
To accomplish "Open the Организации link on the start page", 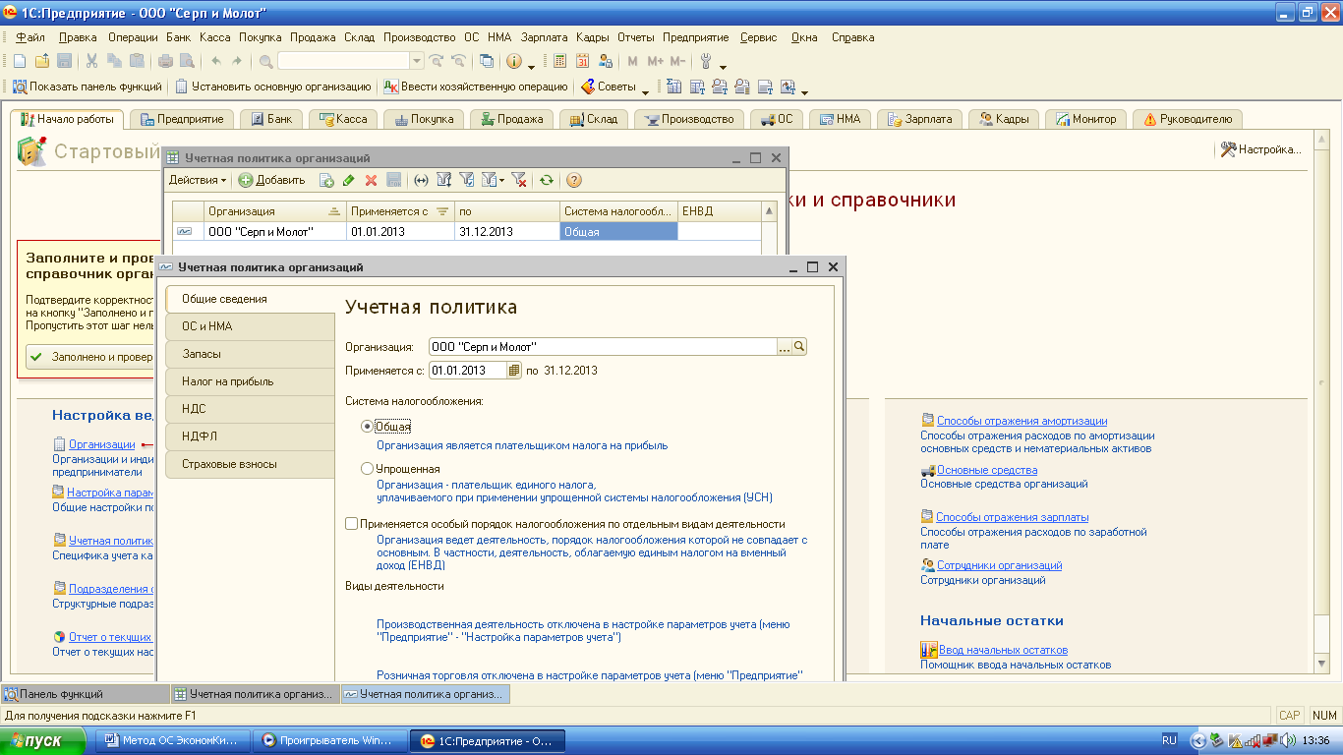I will [x=101, y=444].
